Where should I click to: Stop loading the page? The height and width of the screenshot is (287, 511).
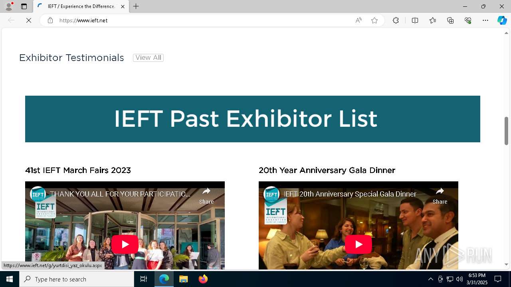(x=29, y=20)
